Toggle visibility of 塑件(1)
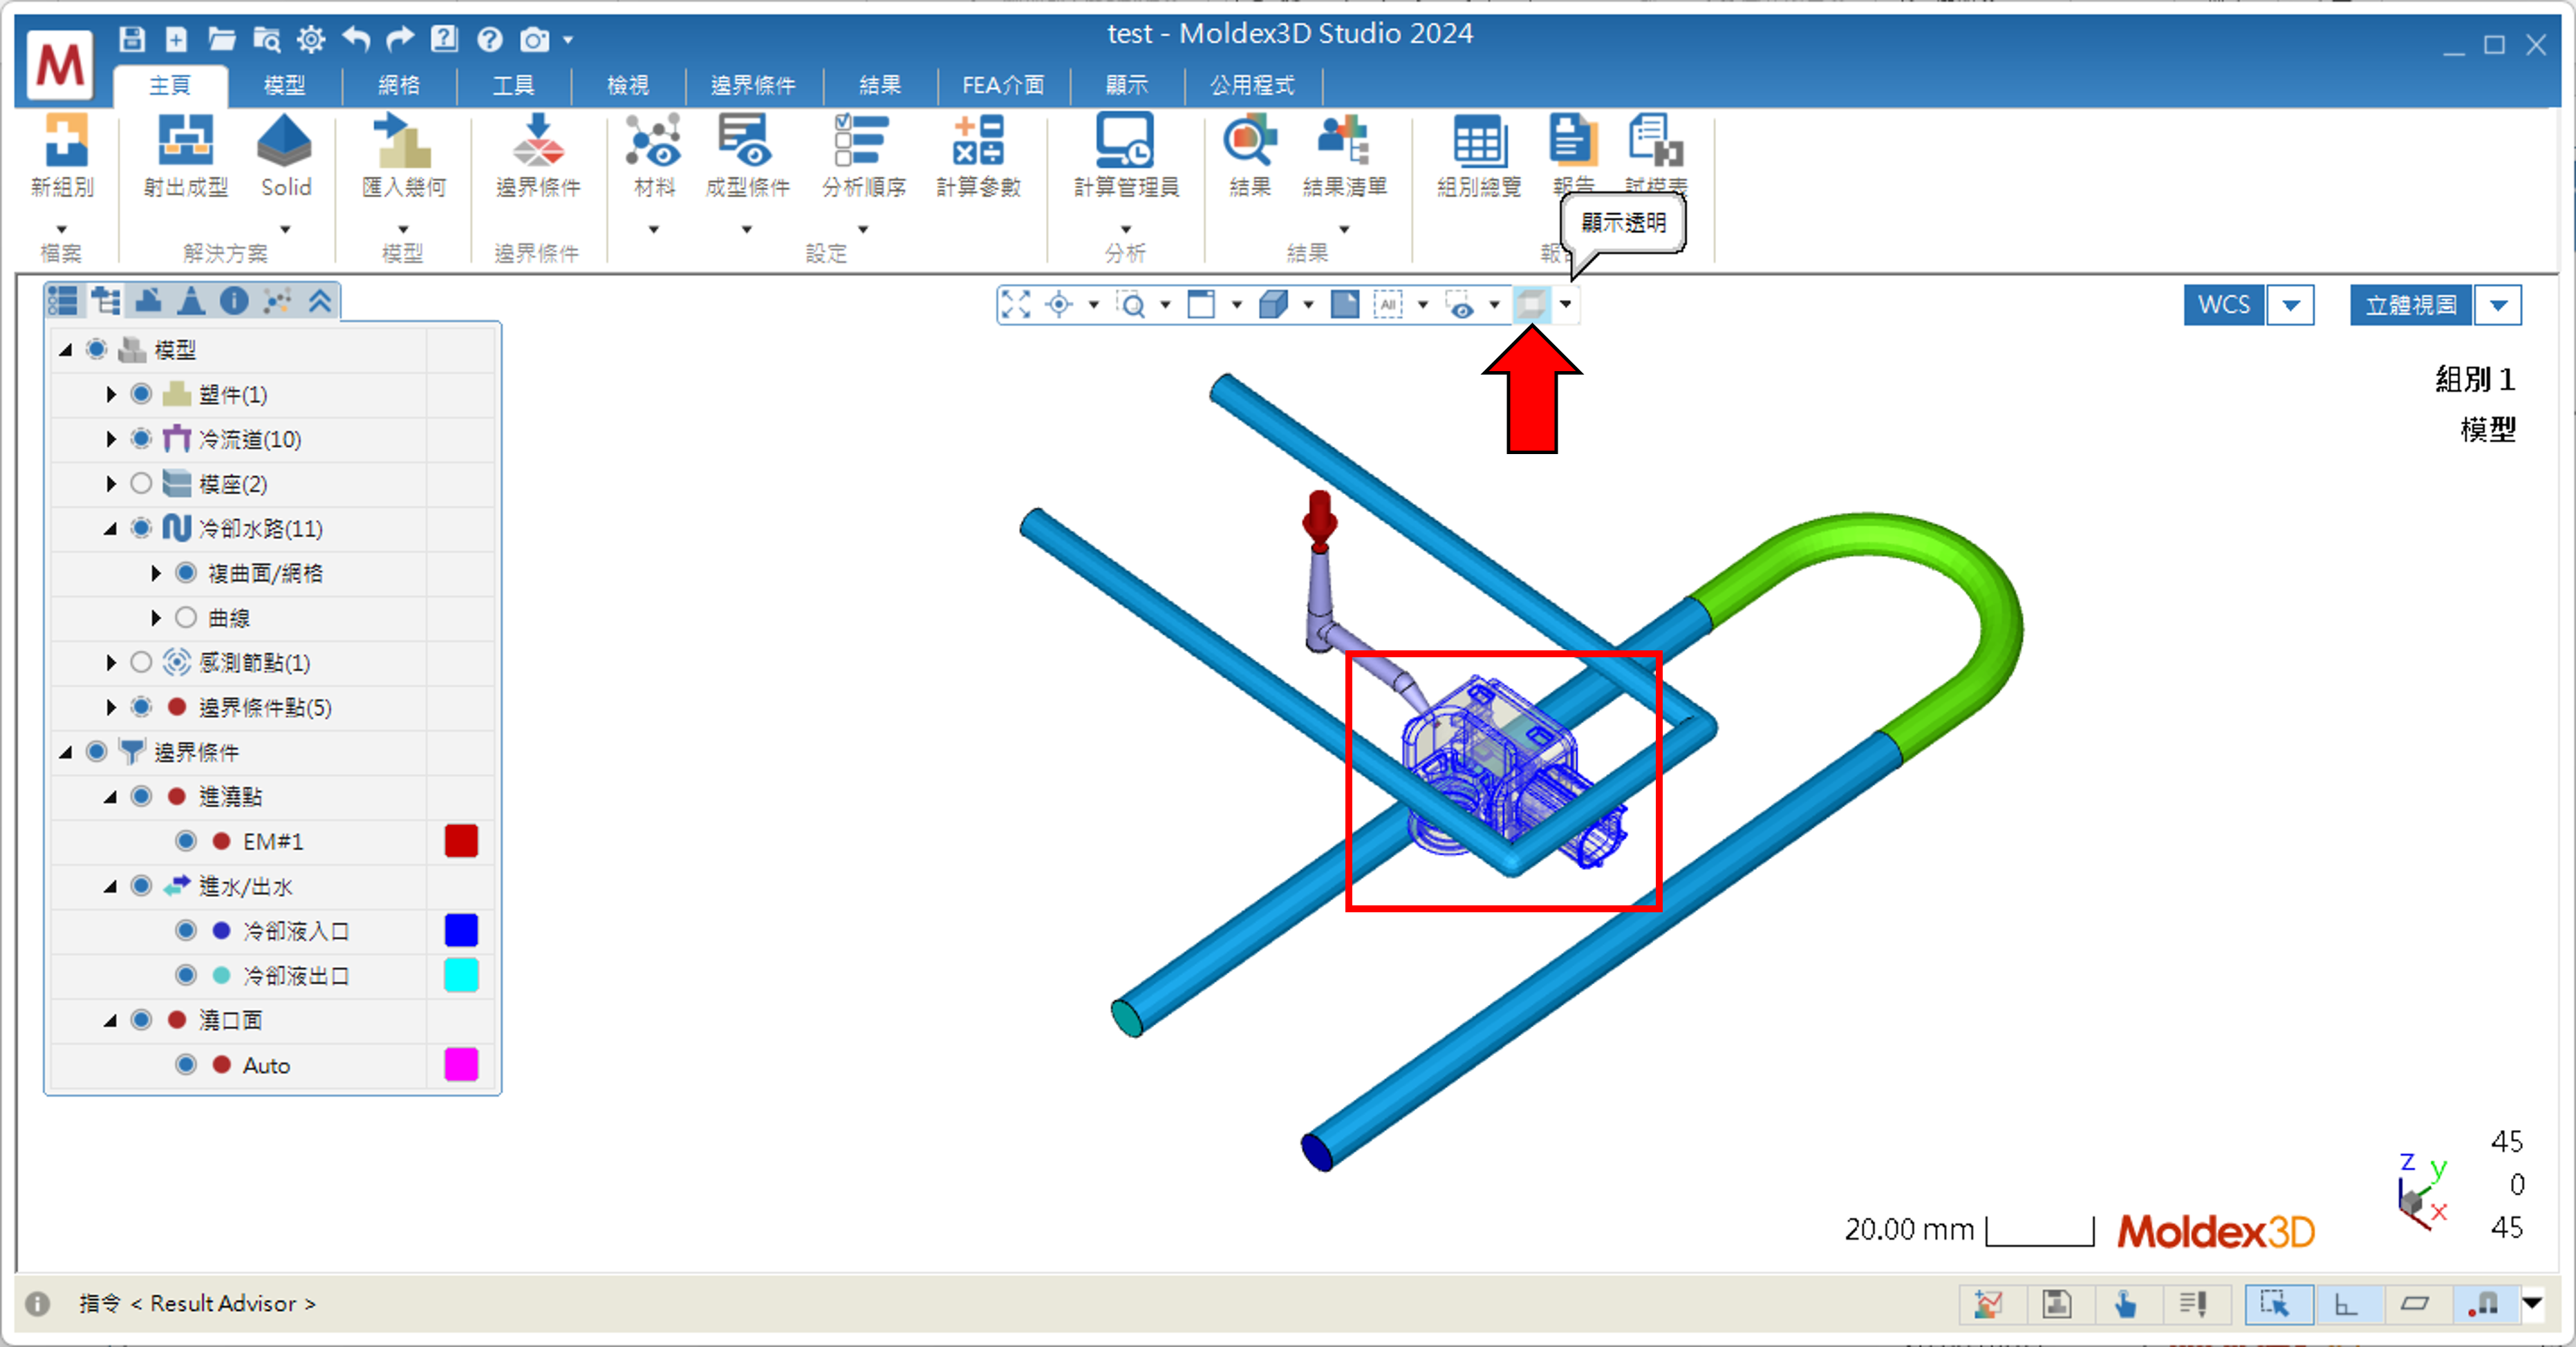 click(x=141, y=394)
